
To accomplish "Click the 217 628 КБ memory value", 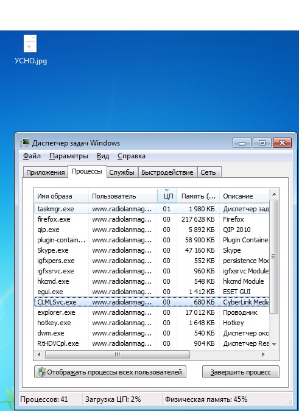I will point(198,219).
